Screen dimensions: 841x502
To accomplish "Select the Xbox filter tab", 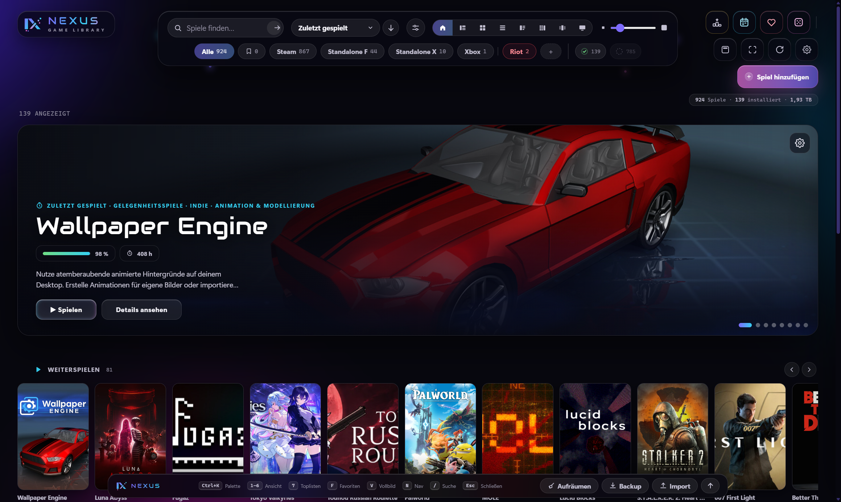I will click(475, 51).
